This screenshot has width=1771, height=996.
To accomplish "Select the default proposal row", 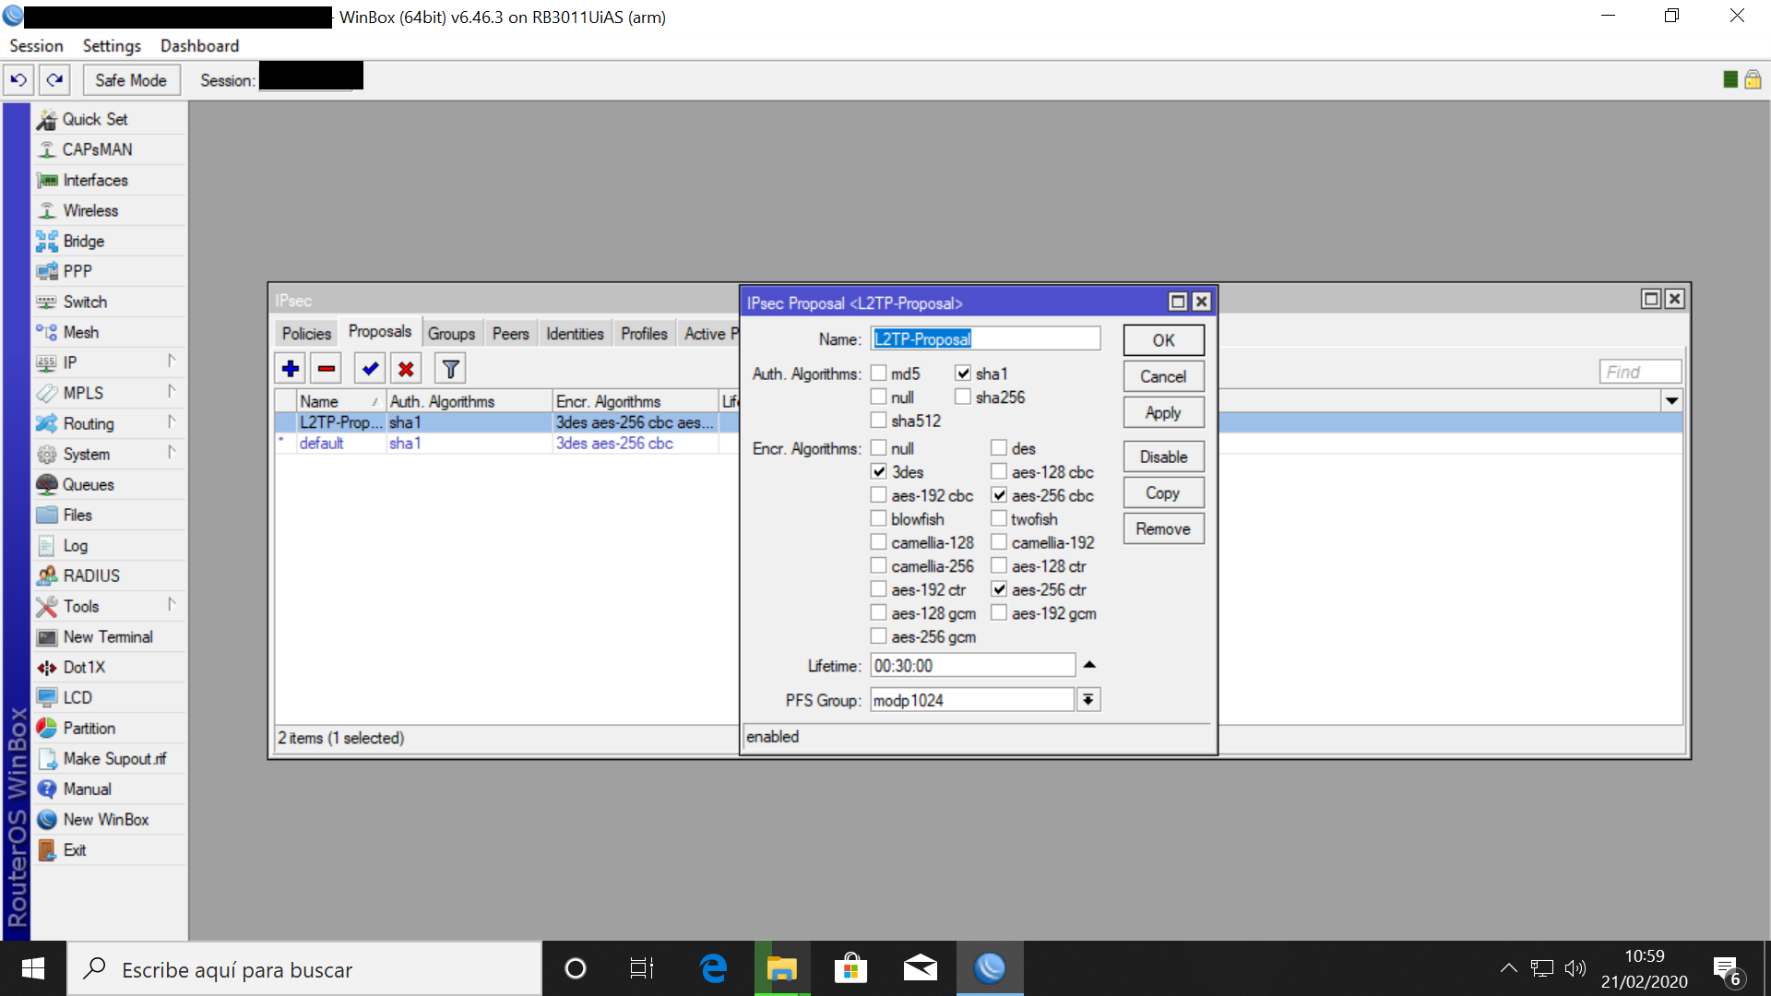I will (x=505, y=444).
